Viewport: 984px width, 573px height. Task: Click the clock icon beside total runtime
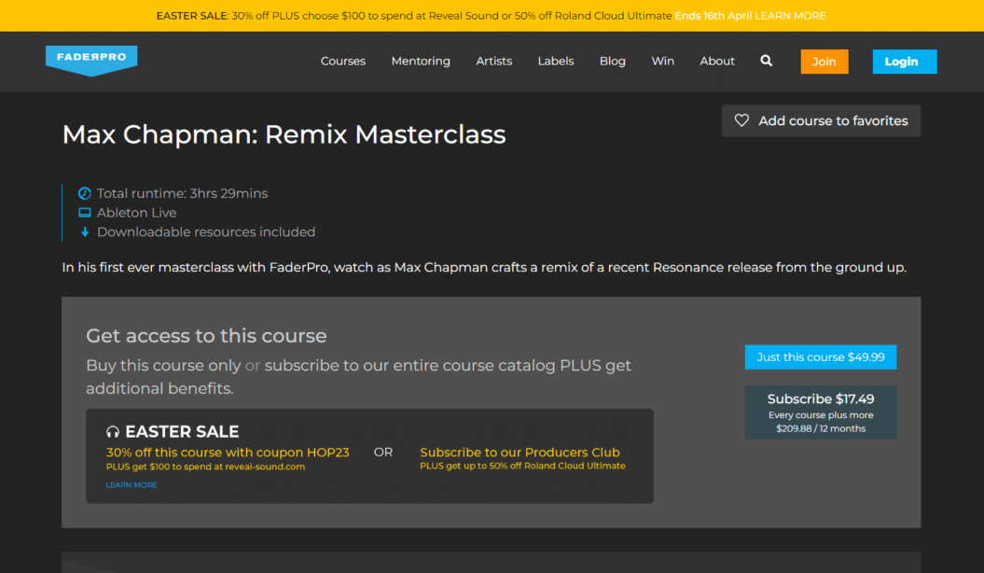pos(85,193)
